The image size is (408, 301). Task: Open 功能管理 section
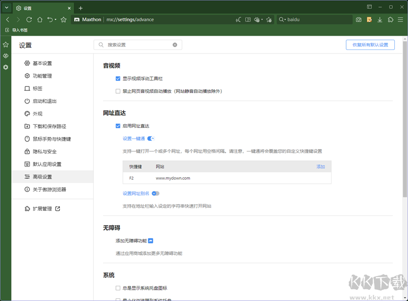pos(53,76)
